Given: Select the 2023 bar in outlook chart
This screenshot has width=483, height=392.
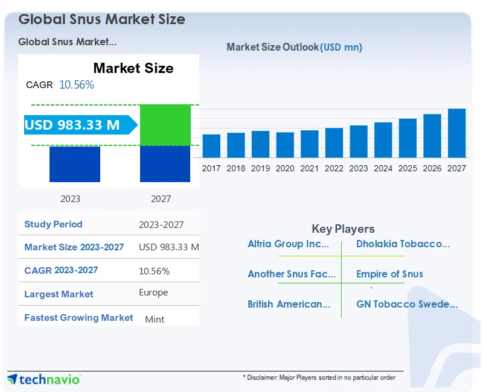Looking at the screenshot, I should tap(359, 142).
